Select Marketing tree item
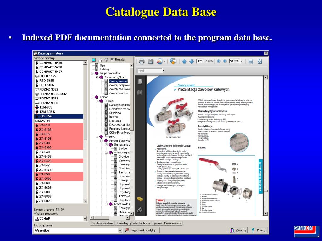The height and width of the screenshot is (241, 322). tap(115, 121)
